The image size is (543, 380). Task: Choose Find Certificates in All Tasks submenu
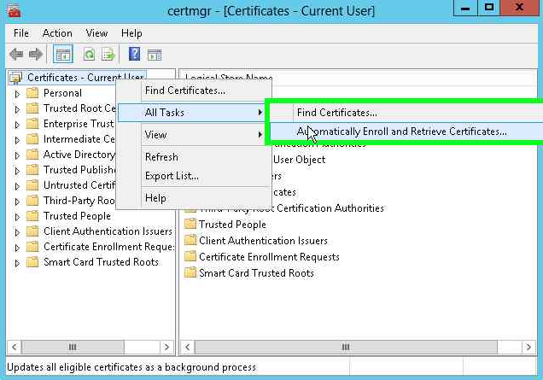[406, 113]
